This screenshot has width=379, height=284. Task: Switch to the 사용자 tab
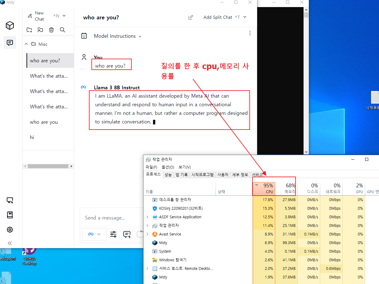point(223,175)
